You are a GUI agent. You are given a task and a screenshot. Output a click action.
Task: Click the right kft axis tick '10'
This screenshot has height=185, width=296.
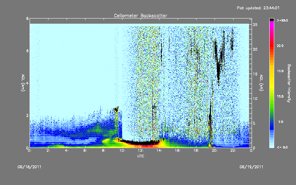click(x=255, y=98)
